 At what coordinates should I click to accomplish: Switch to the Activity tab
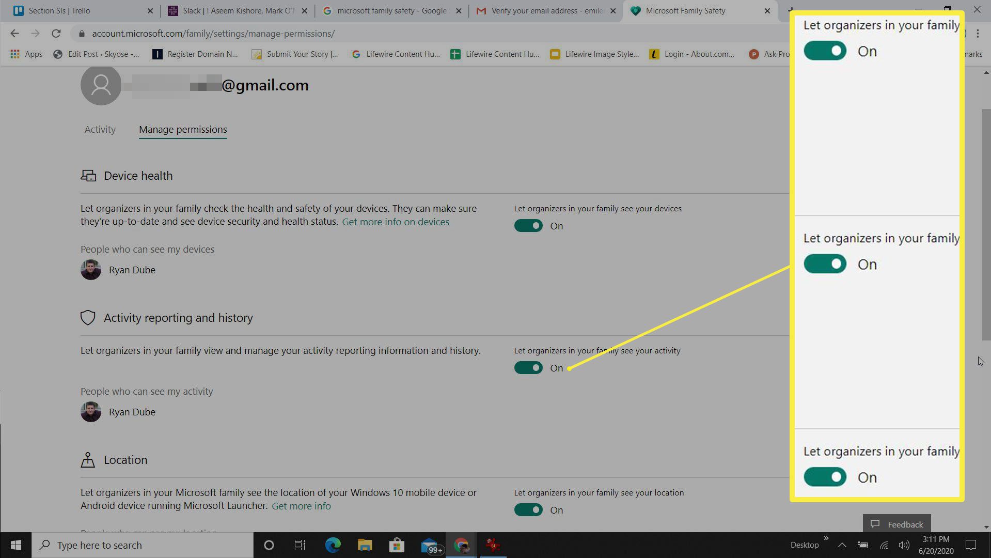click(100, 129)
